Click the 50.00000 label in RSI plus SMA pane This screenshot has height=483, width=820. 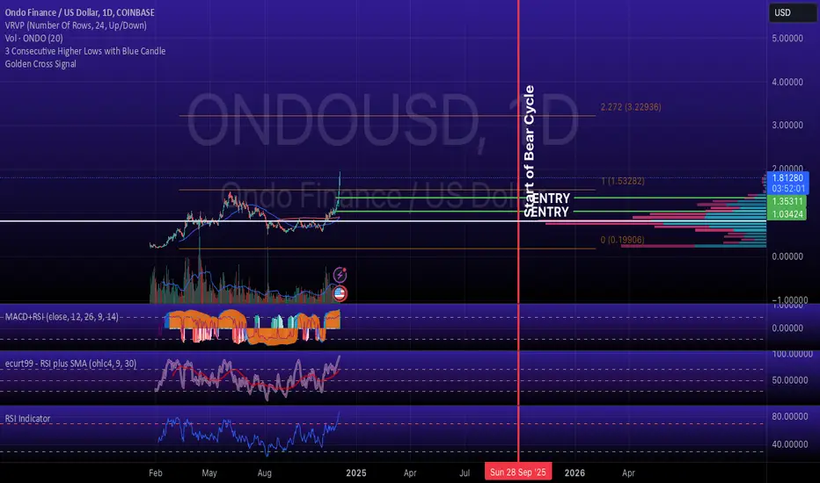click(790, 380)
